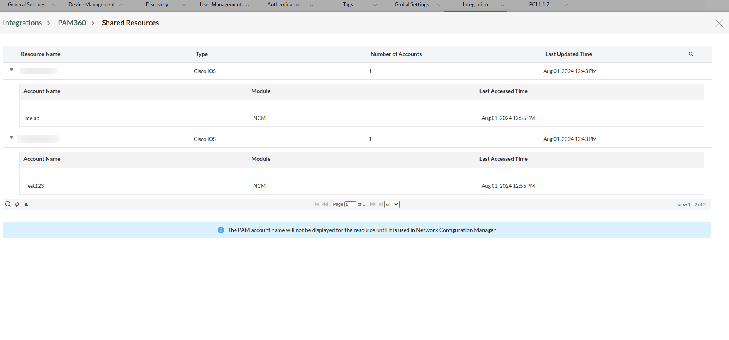Click Shared Resources breadcrumb title
The image size is (729, 340).
click(130, 23)
